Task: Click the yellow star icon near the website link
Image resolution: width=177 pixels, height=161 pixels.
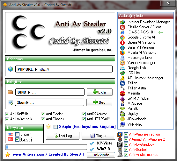Action: pyautogui.click(x=8, y=154)
